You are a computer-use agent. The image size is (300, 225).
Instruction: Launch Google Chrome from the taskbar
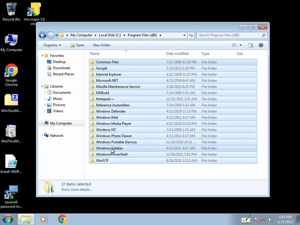point(62,219)
